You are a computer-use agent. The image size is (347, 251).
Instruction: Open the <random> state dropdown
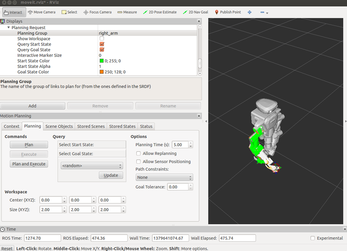(x=91, y=166)
